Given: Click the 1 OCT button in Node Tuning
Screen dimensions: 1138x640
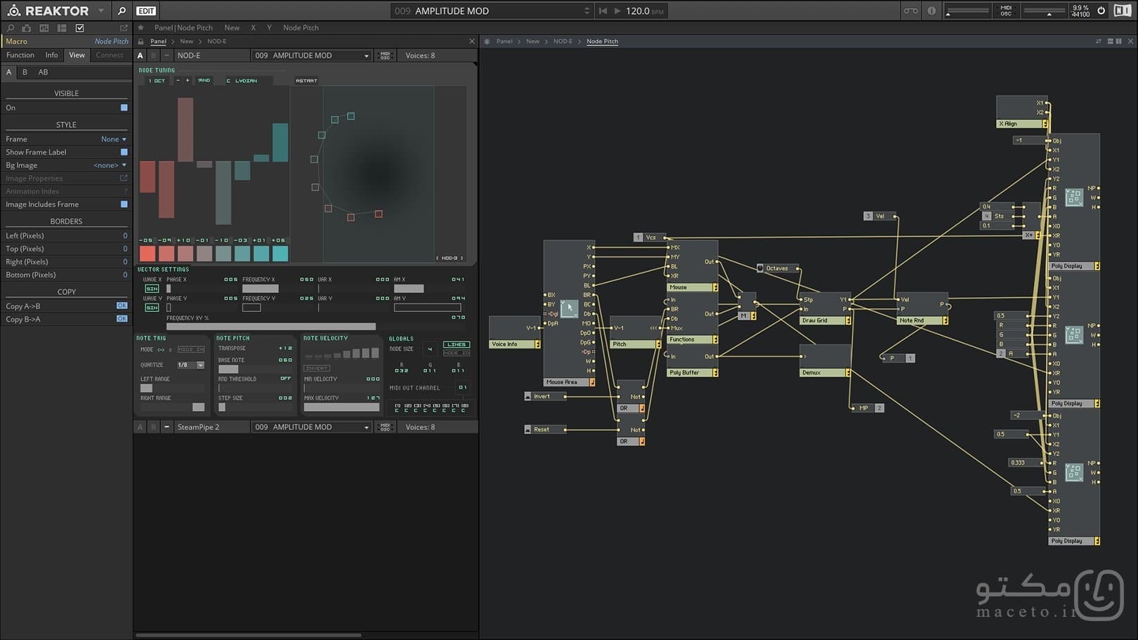Looking at the screenshot, I should [157, 81].
